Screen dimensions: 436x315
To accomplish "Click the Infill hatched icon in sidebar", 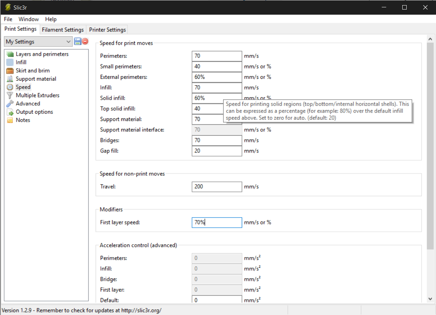I will [x=10, y=62].
